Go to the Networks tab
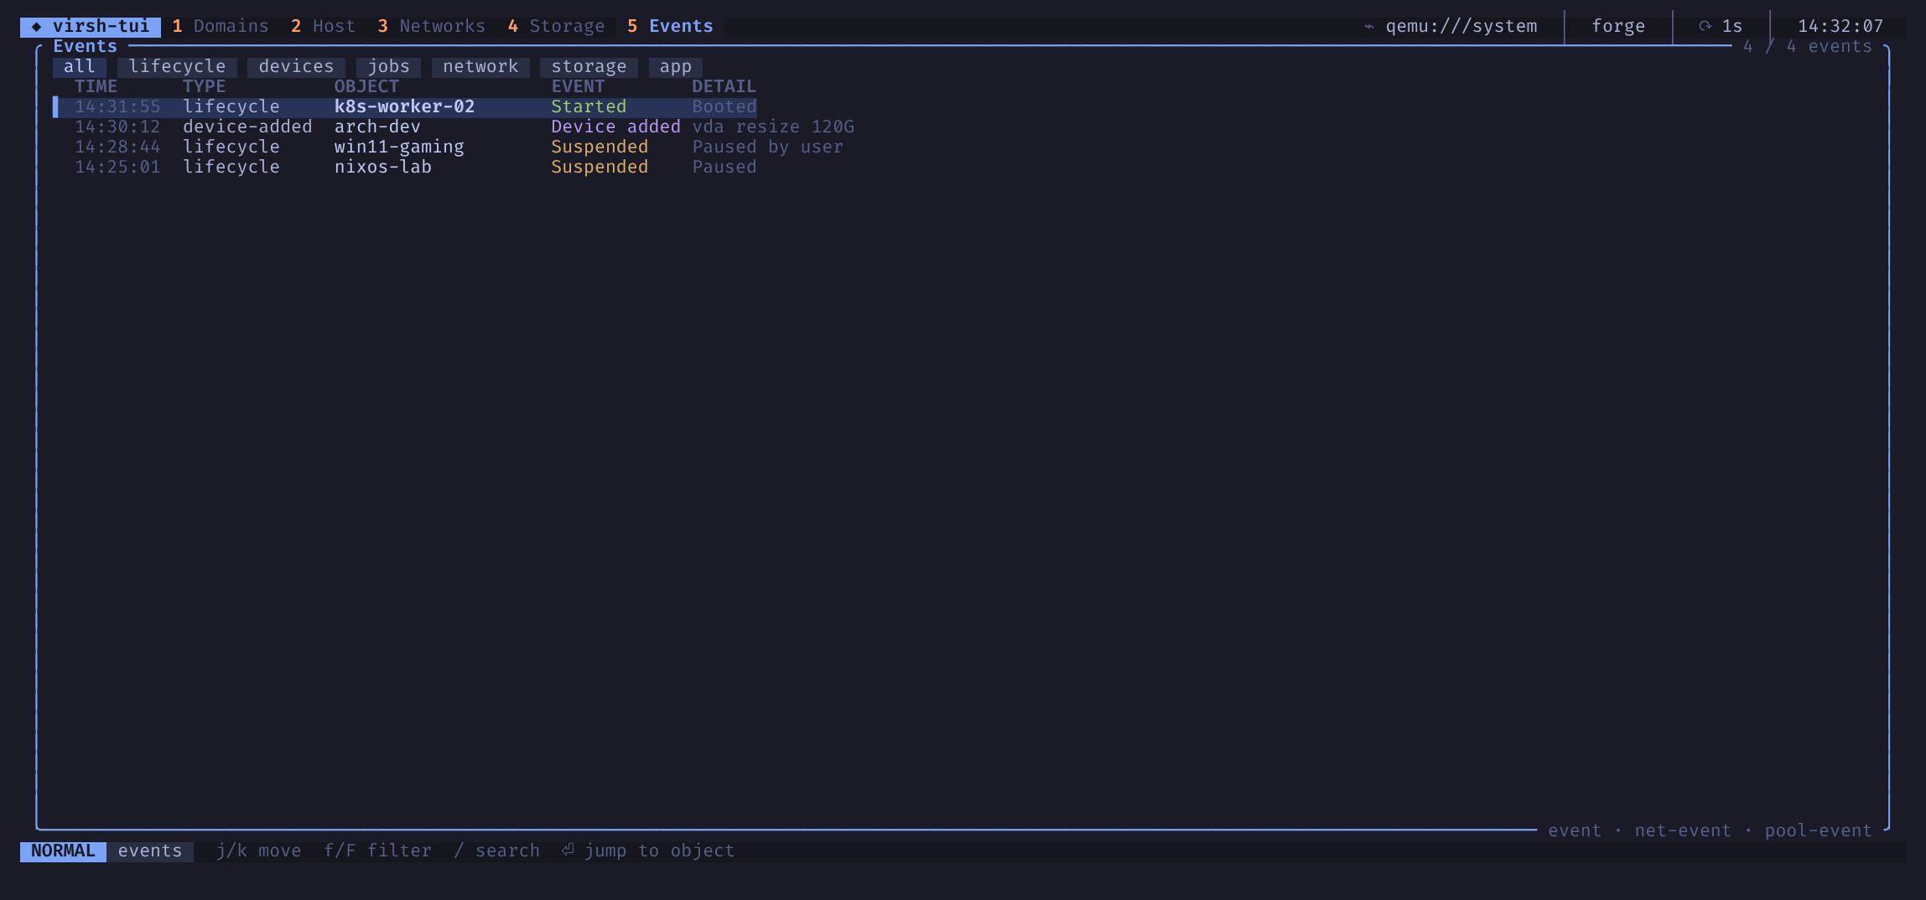The image size is (1926, 900). point(431,27)
